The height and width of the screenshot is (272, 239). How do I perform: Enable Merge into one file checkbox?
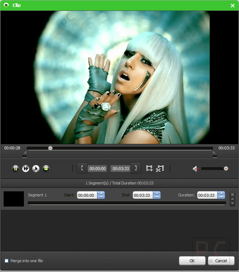[x=7, y=261]
